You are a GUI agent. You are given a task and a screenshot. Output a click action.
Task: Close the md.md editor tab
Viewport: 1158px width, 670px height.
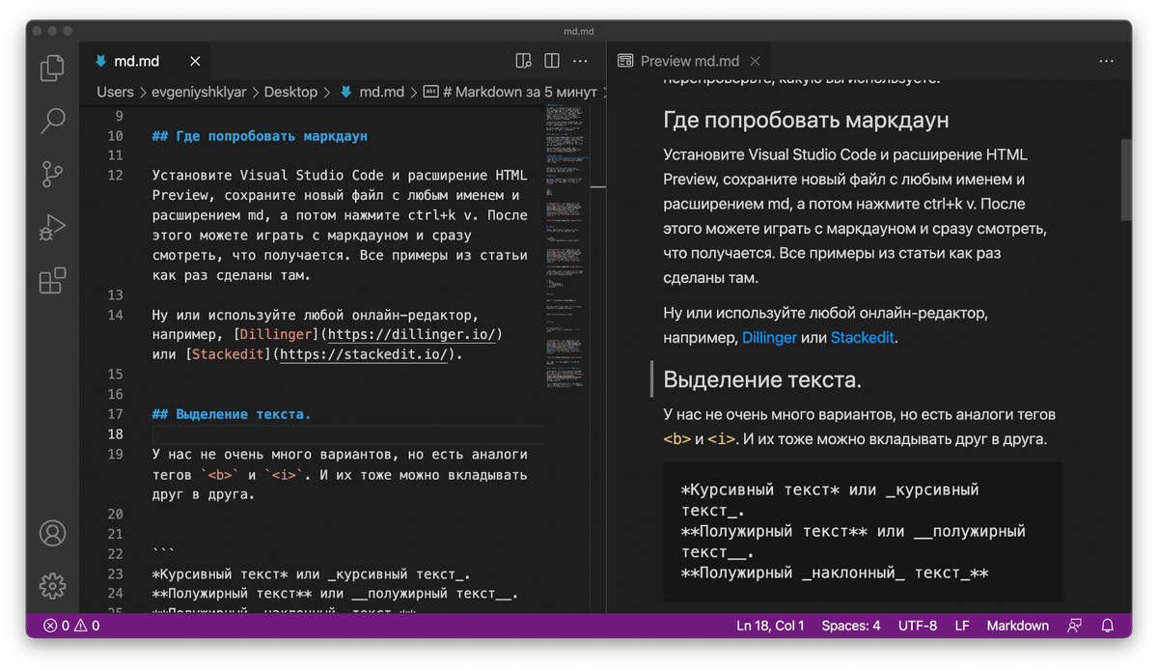click(195, 61)
